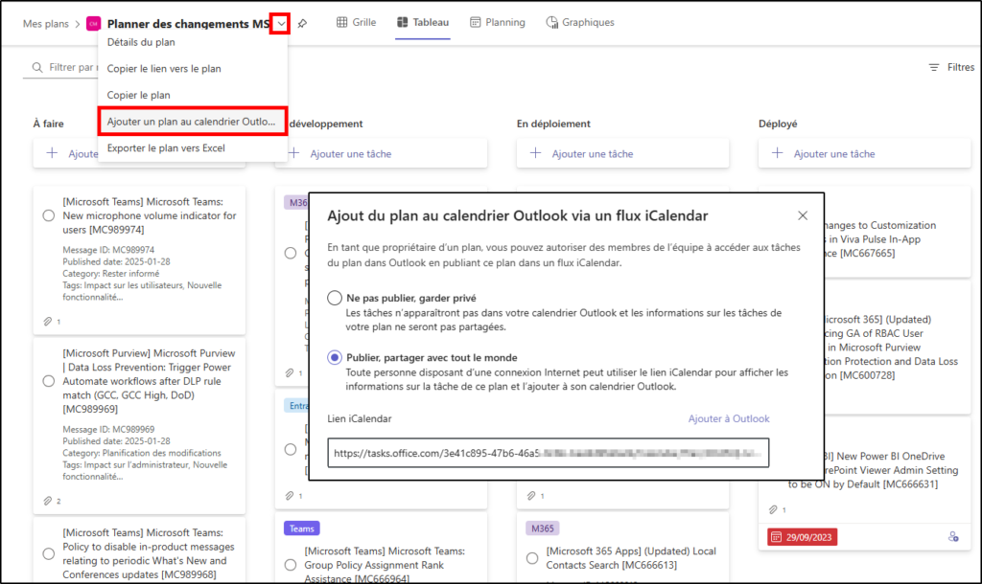Click attachment icon on MC989969 card
Image resolution: width=982 pixels, height=584 pixels.
coord(48,501)
